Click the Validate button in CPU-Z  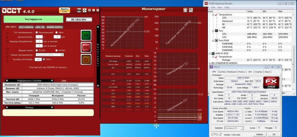[259, 134]
